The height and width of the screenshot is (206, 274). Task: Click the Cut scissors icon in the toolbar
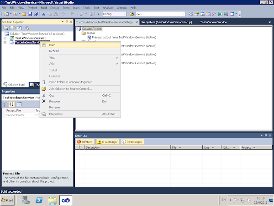(x=43, y=14)
